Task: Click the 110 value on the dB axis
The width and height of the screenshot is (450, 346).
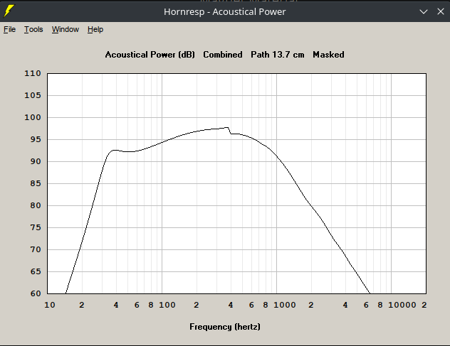Action: click(33, 74)
